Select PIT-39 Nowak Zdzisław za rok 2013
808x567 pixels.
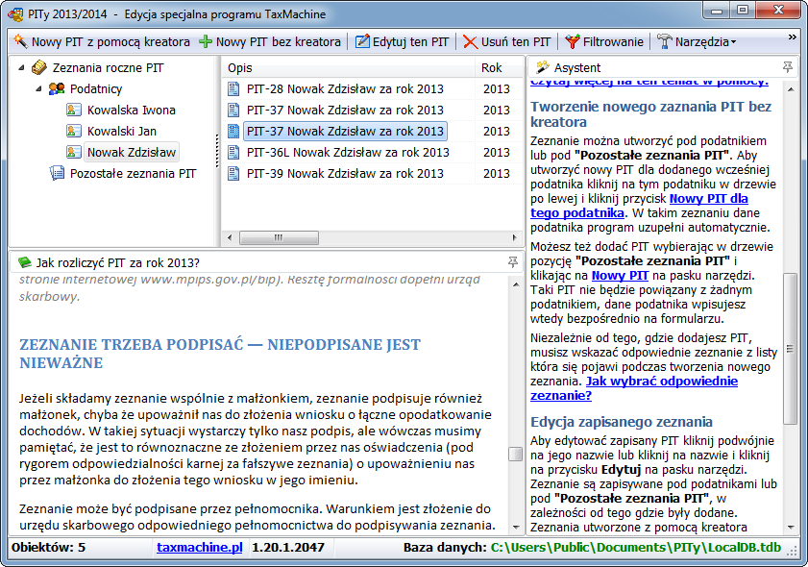[x=345, y=173]
